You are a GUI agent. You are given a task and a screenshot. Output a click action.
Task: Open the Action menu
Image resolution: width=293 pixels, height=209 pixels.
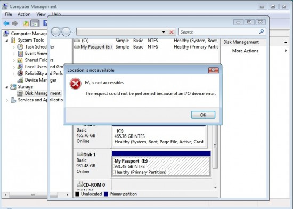(24, 14)
